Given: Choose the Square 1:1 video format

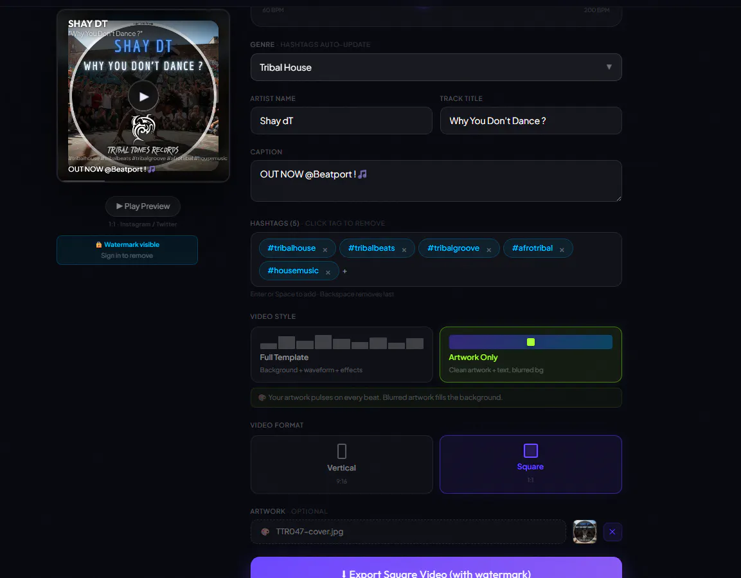Looking at the screenshot, I should pyautogui.click(x=531, y=465).
